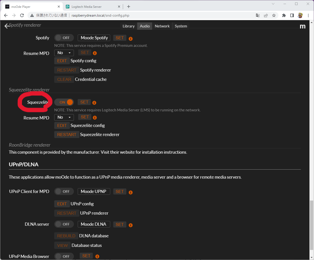The image size is (314, 260).
Task: Click SET next to Moode DLNA
Action: (x=120, y=224)
